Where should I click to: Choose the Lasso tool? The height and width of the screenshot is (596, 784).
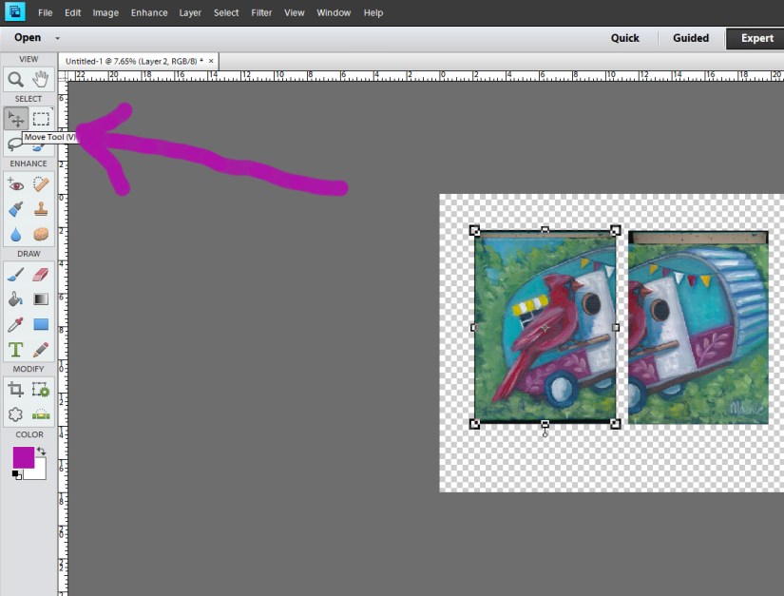[x=14, y=144]
